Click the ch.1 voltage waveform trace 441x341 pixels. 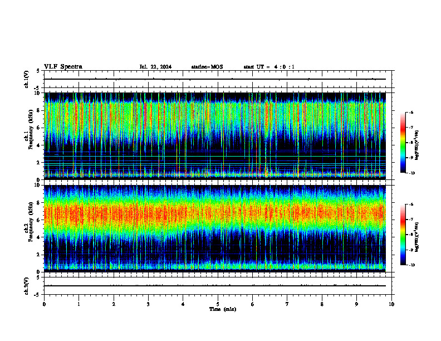coord(215,79)
